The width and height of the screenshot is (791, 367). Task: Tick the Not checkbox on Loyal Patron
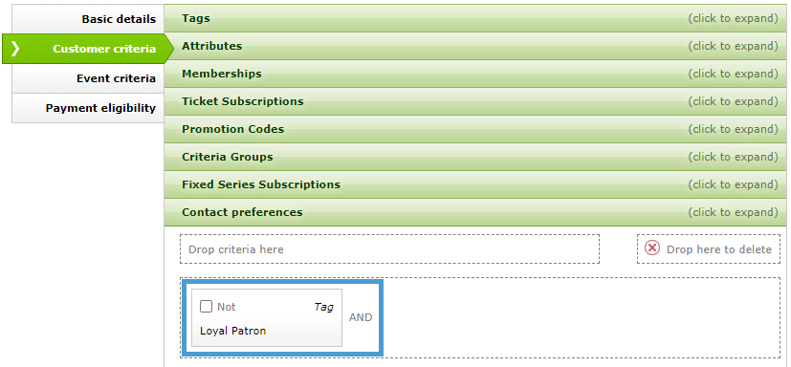click(206, 306)
